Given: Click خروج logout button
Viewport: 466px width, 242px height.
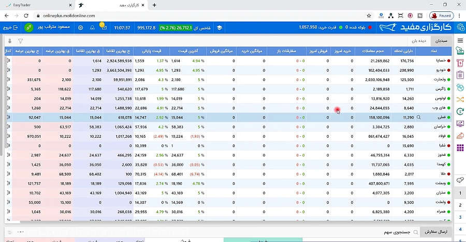Looking at the screenshot, I should pos(10,27).
